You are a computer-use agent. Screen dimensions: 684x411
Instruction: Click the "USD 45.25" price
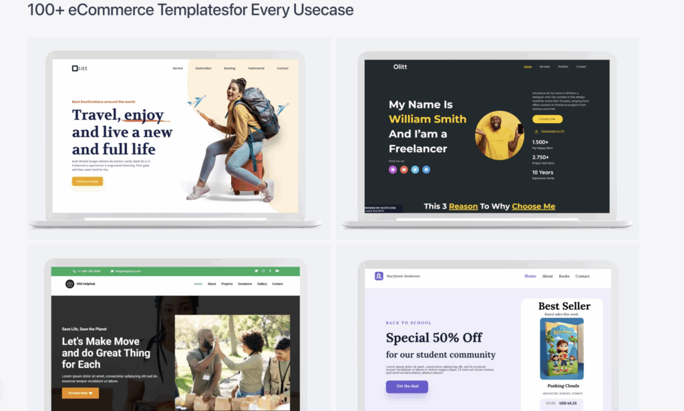click(568, 403)
